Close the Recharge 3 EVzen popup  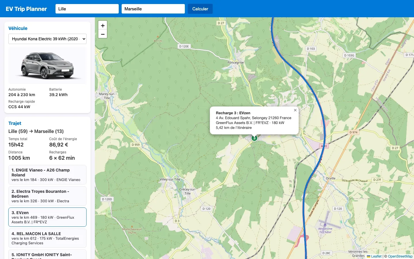pos(295,110)
